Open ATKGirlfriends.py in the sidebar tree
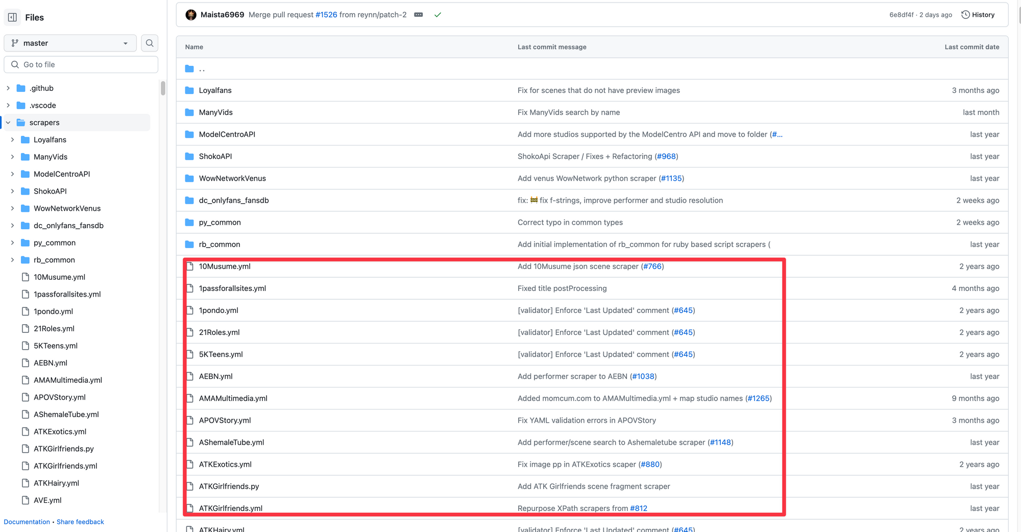Image resolution: width=1021 pixels, height=532 pixels. tap(63, 449)
